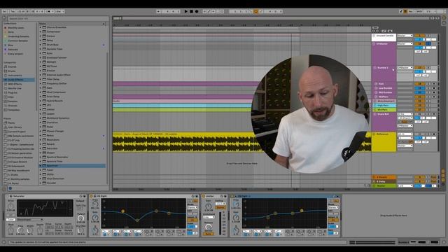This screenshot has width=448, height=252.
Task: Enable the Saturator Color button
Action: [10, 220]
